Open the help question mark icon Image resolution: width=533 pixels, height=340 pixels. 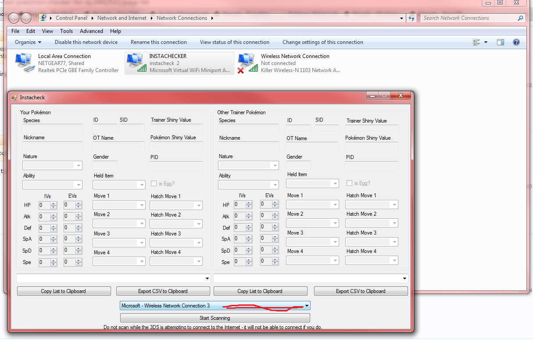click(516, 42)
